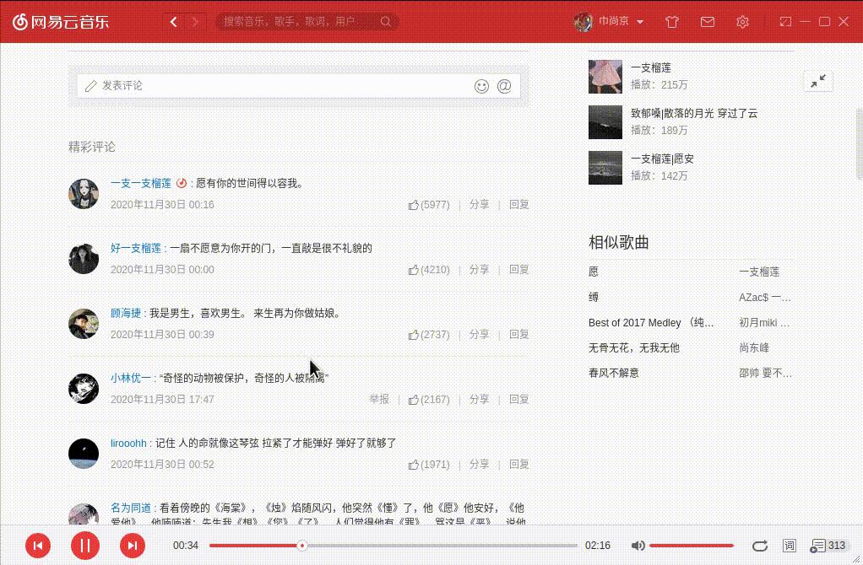
Task: Go back using the navigation arrow
Action: pos(173,21)
